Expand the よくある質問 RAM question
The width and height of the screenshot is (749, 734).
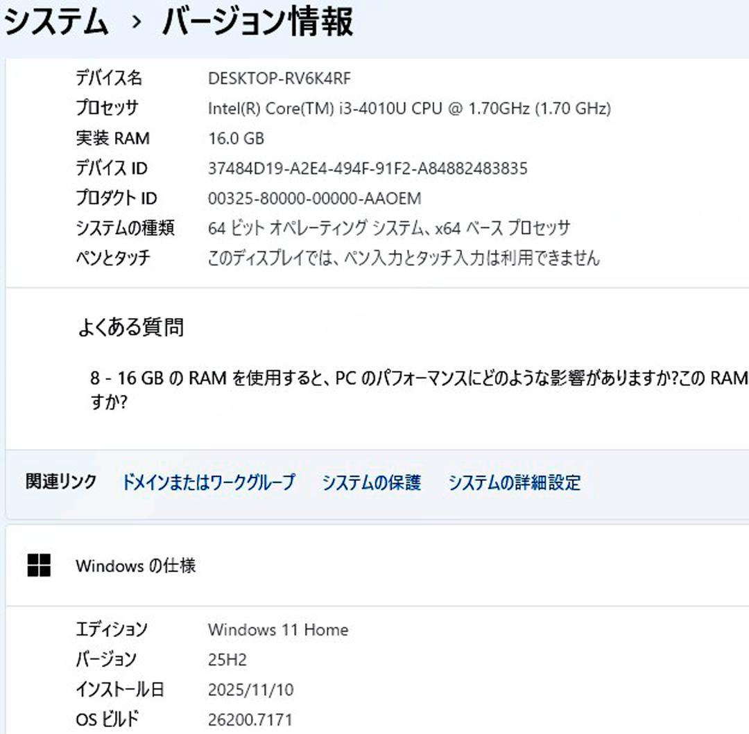pos(374,387)
